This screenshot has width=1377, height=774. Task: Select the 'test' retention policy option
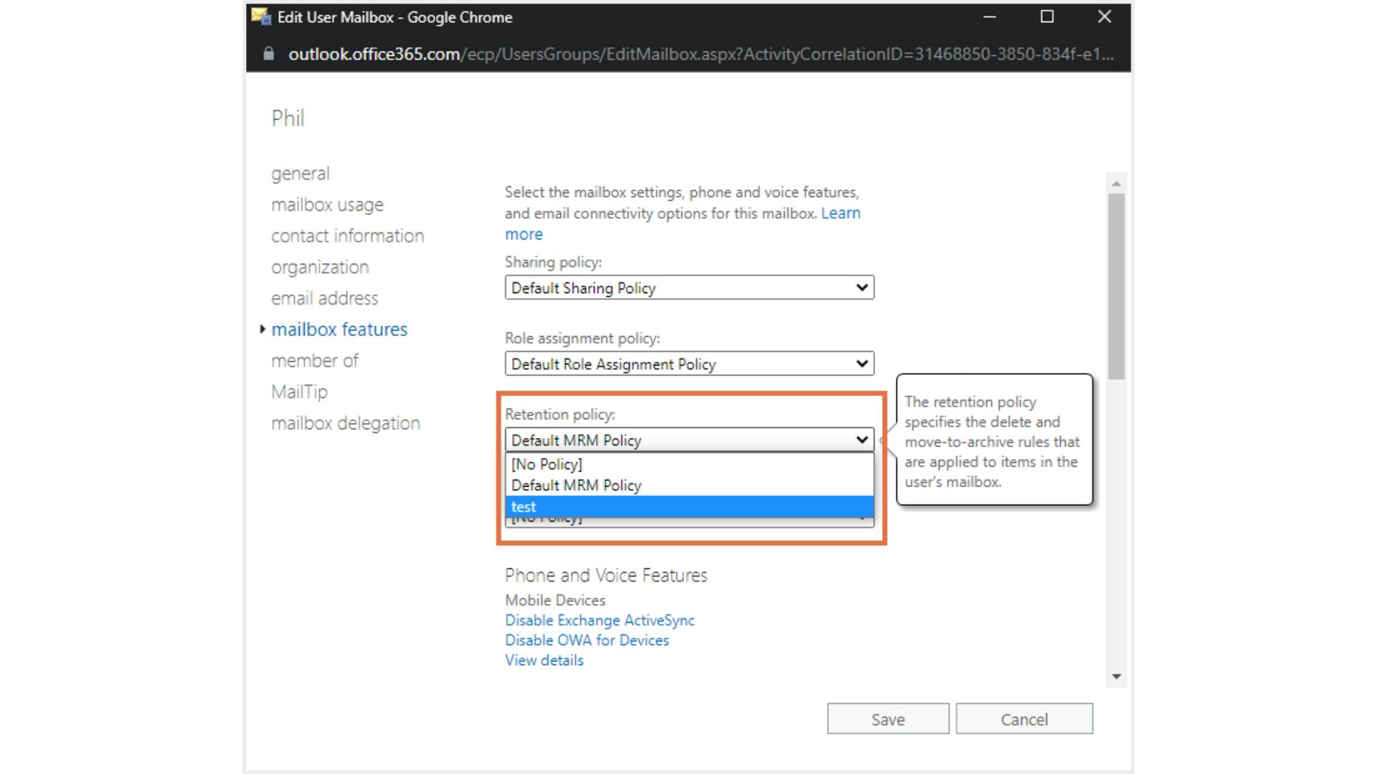click(688, 507)
